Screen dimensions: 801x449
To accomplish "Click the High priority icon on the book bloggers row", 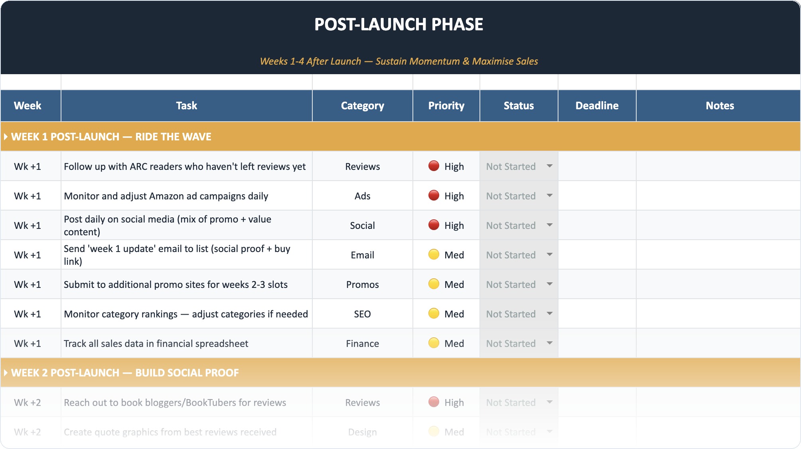I will point(435,402).
